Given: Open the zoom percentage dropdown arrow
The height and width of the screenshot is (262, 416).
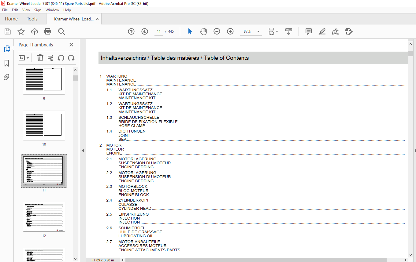Looking at the screenshot, I should click(258, 31).
